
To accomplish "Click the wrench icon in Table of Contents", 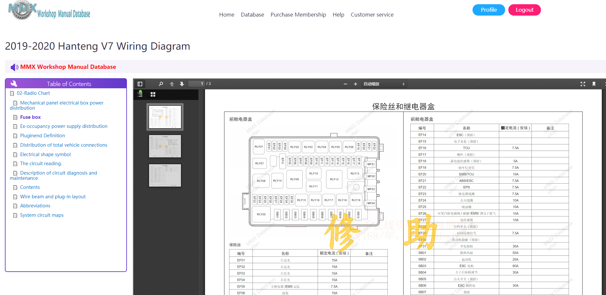I will coord(14,83).
